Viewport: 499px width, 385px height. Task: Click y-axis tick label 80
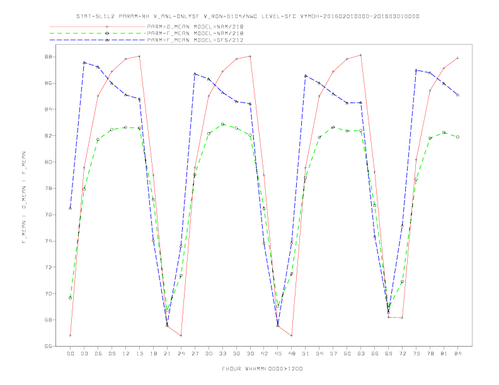(48, 162)
